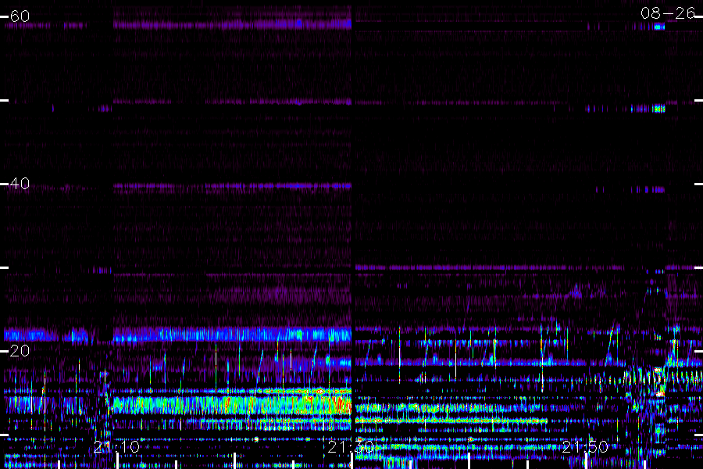The height and width of the screenshot is (469, 703).
Task: Click the 60 frequency axis label
Action: [x=20, y=16]
